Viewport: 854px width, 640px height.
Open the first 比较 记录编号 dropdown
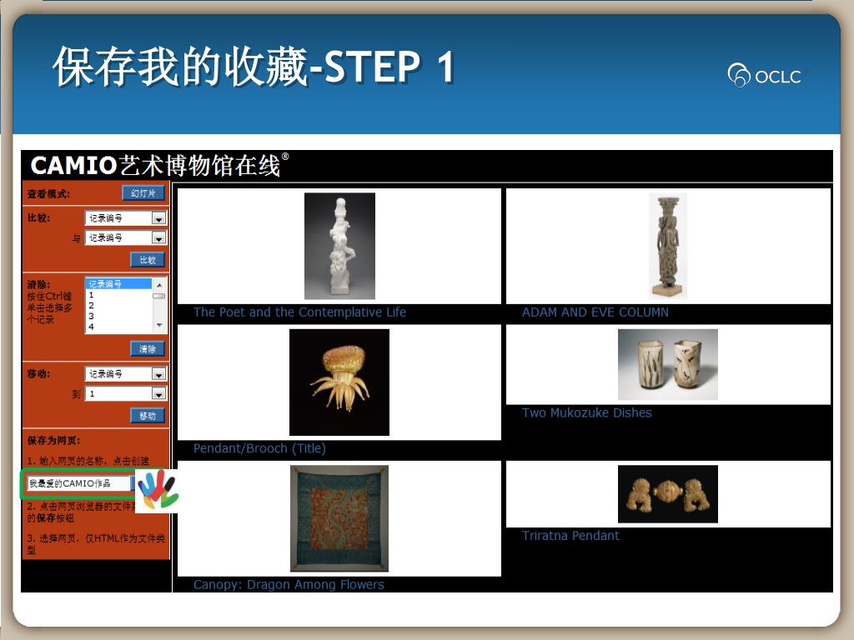pos(126,218)
